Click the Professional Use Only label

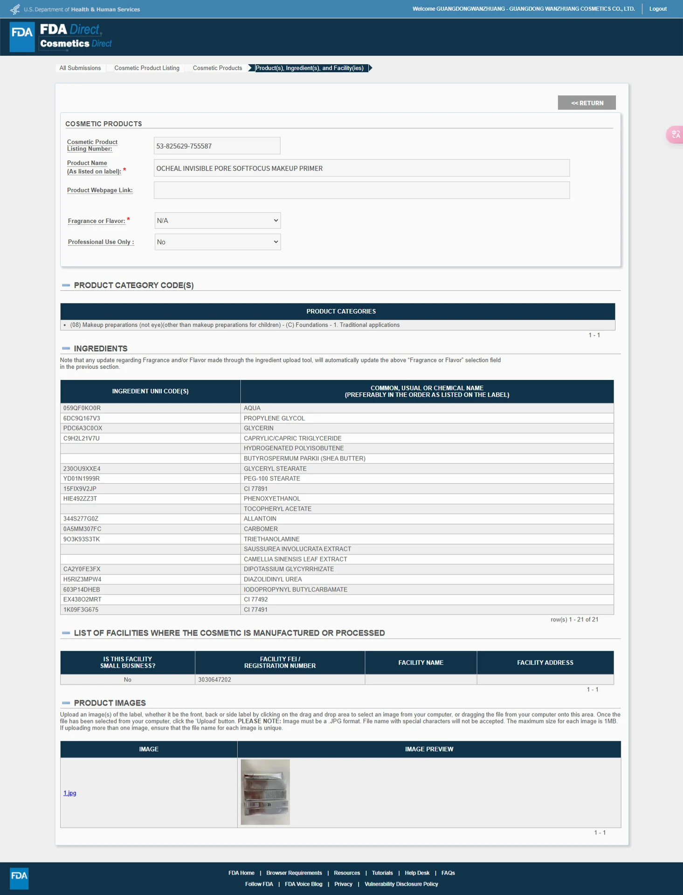(101, 242)
